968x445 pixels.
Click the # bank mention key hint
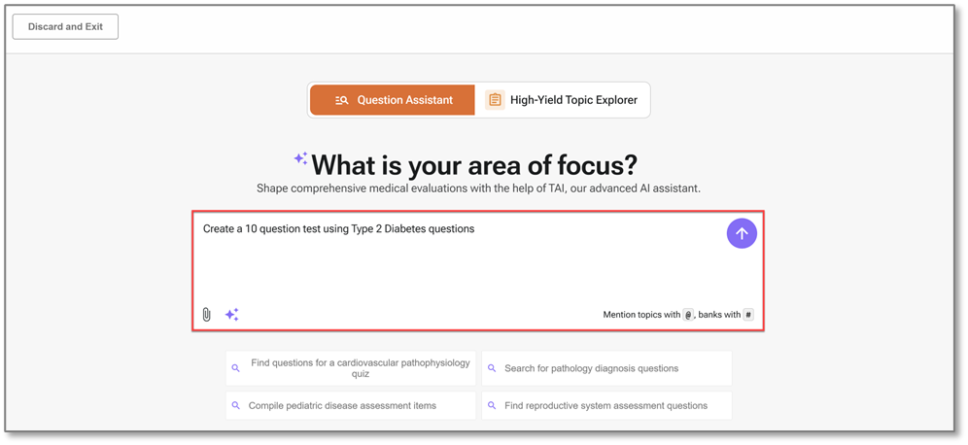click(x=748, y=315)
